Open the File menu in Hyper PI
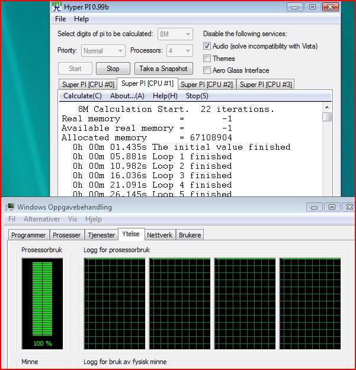Image resolution: width=356 pixels, height=370 pixels. (x=60, y=19)
